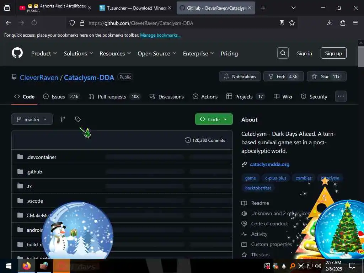Click the GitHub Octocat logo
The image size is (364, 273).
(17, 53)
